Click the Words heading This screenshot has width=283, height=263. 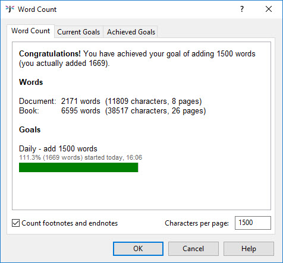click(31, 82)
